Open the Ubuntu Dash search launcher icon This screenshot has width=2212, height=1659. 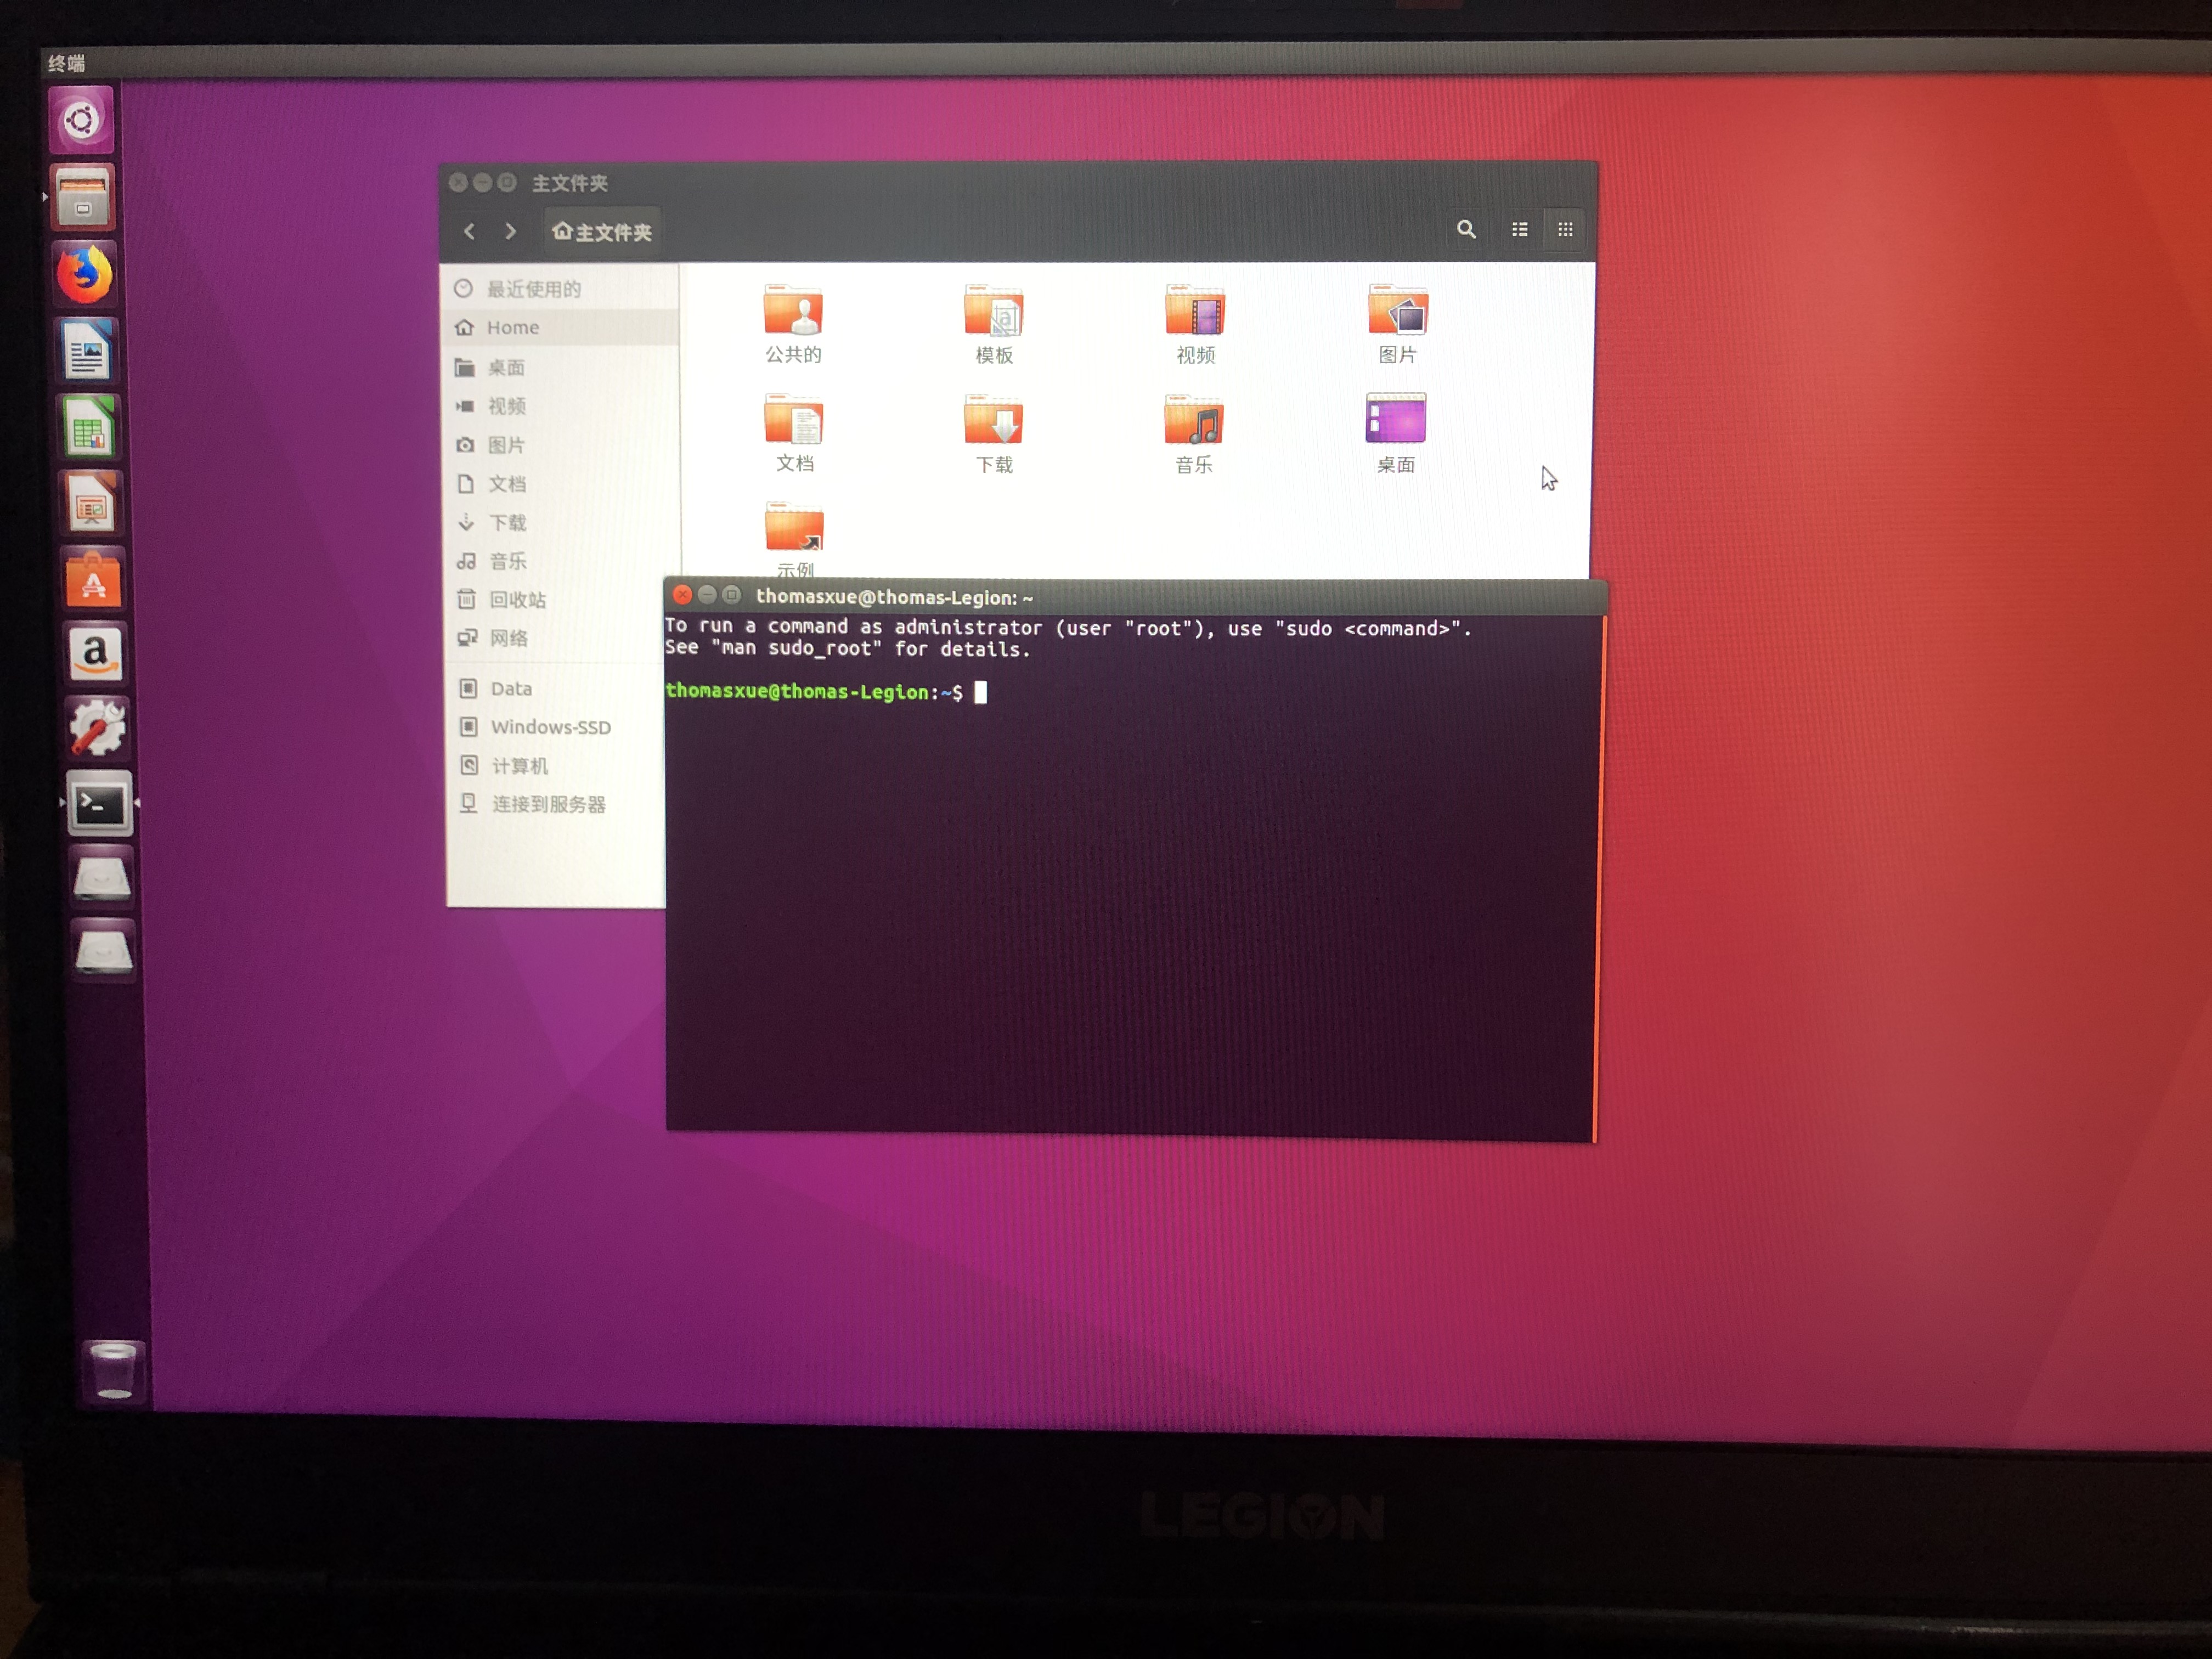[82, 121]
